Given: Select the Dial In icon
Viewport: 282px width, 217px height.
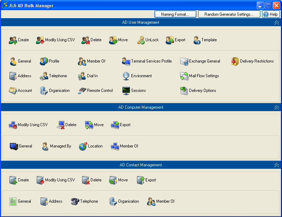Looking at the screenshot, I should [x=82, y=76].
